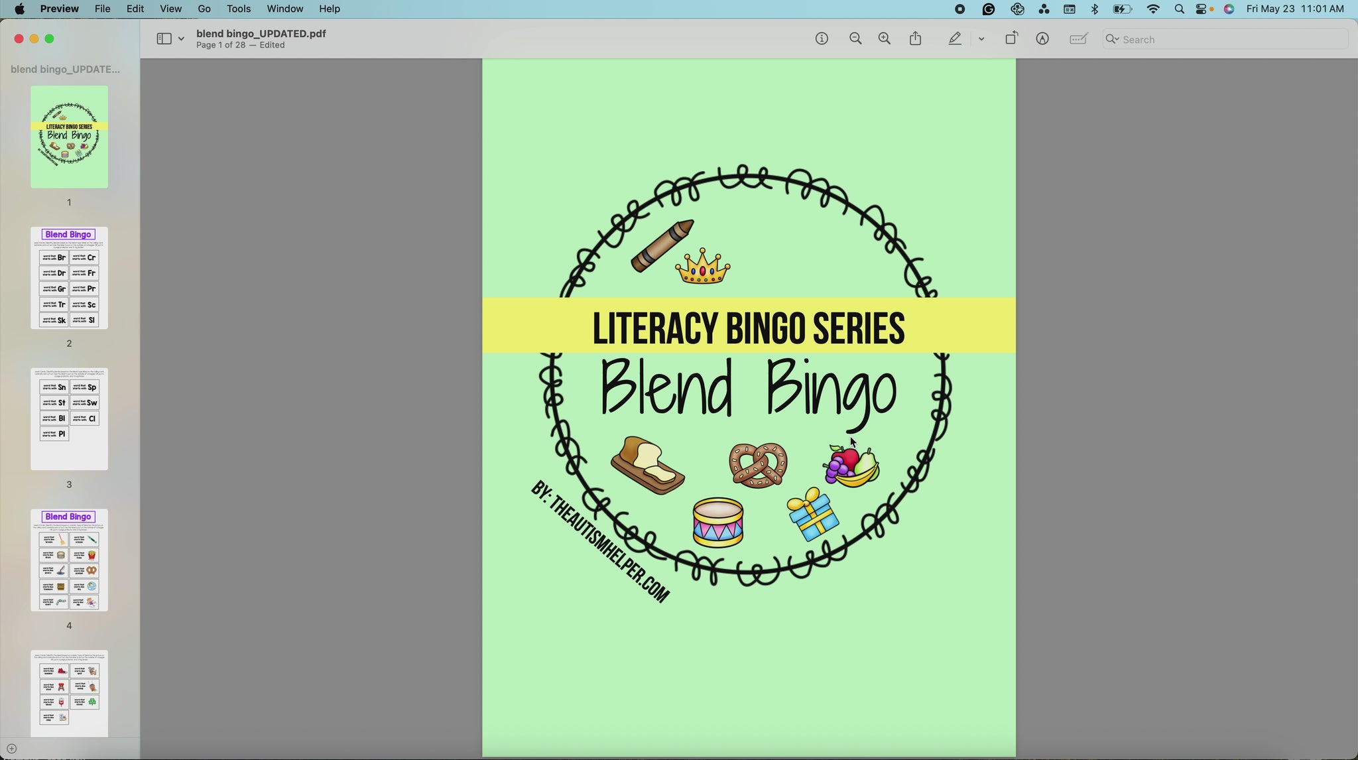Open Spotlight search in menu bar
1358x760 pixels.
[x=1179, y=9]
